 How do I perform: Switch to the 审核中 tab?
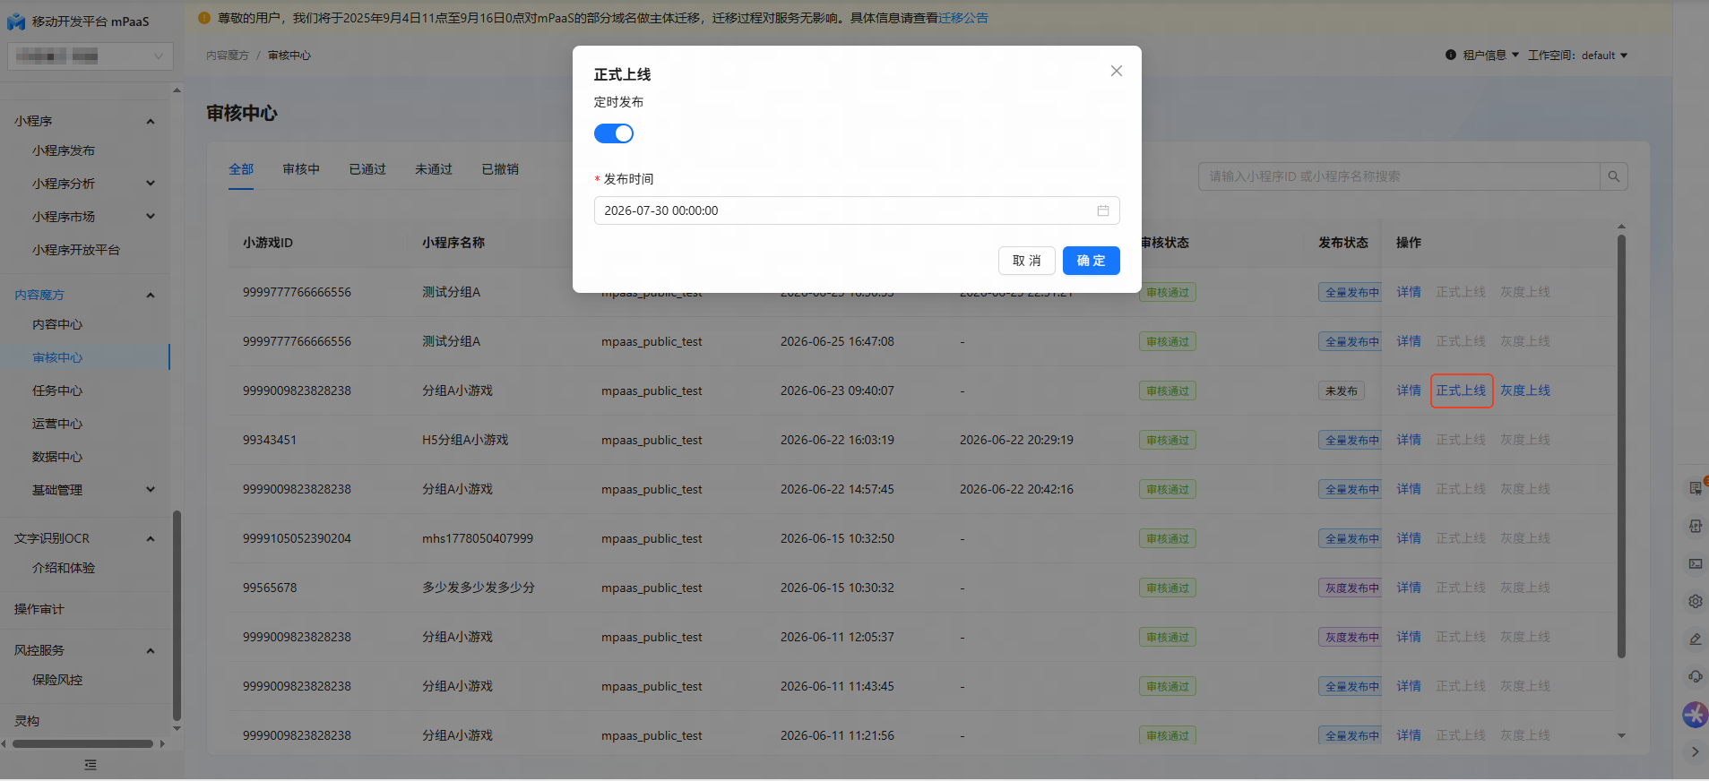pyautogui.click(x=301, y=169)
